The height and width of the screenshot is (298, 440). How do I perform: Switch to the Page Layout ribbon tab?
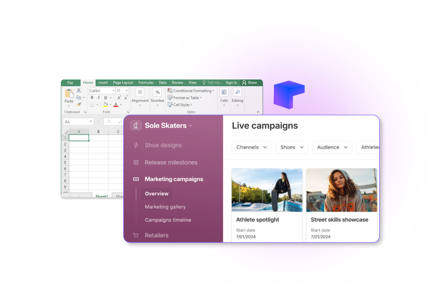point(123,83)
